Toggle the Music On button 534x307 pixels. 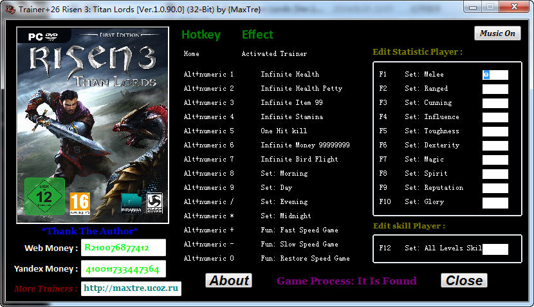(497, 33)
